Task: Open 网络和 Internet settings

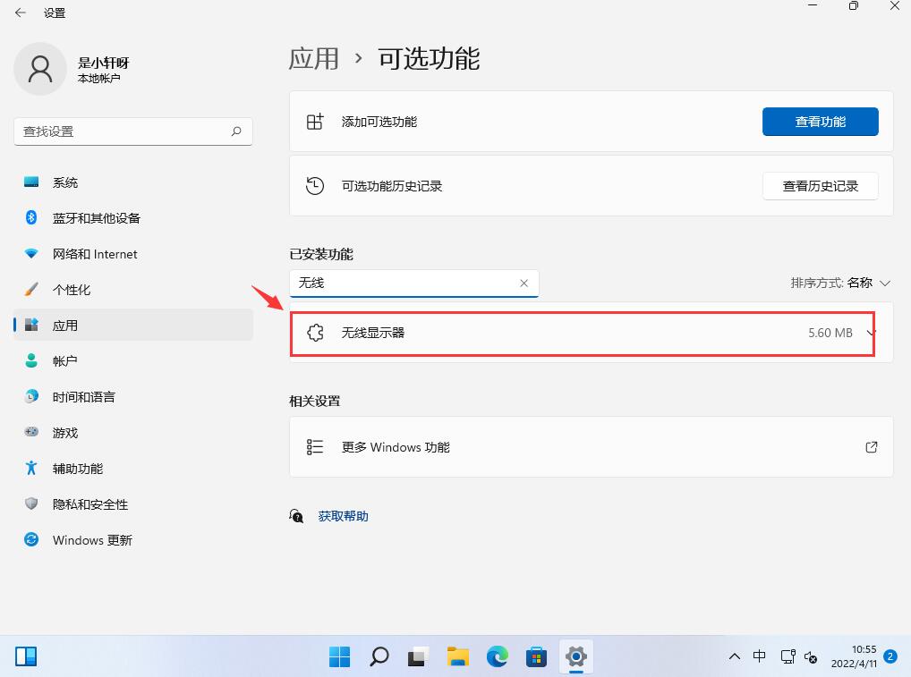Action: click(95, 253)
